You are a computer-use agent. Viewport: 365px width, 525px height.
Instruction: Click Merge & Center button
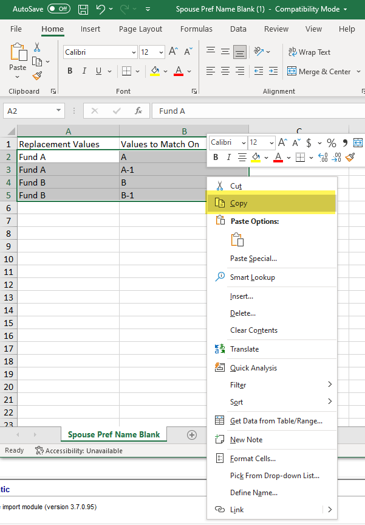click(319, 71)
